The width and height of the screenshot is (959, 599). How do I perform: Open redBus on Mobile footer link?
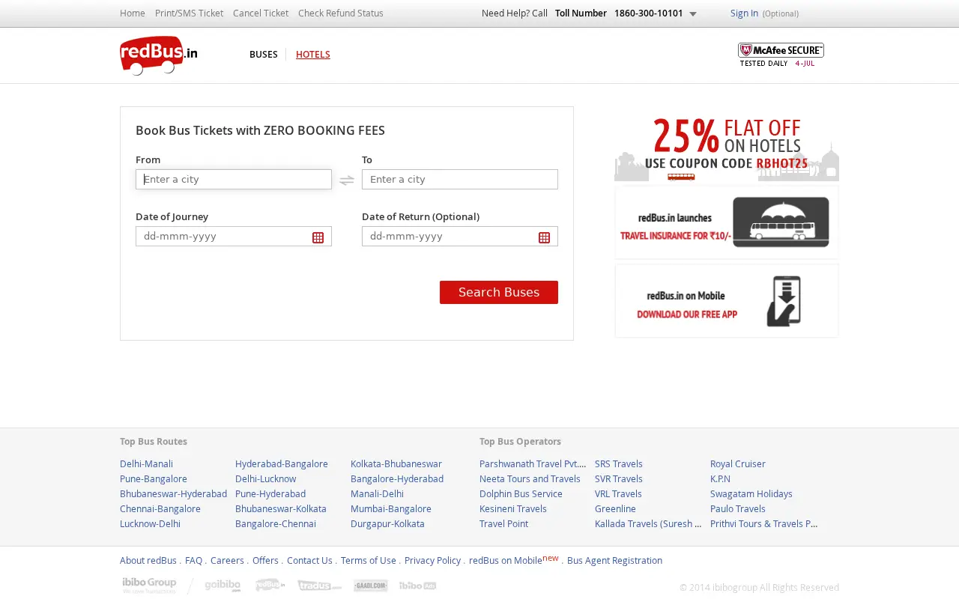click(506, 560)
